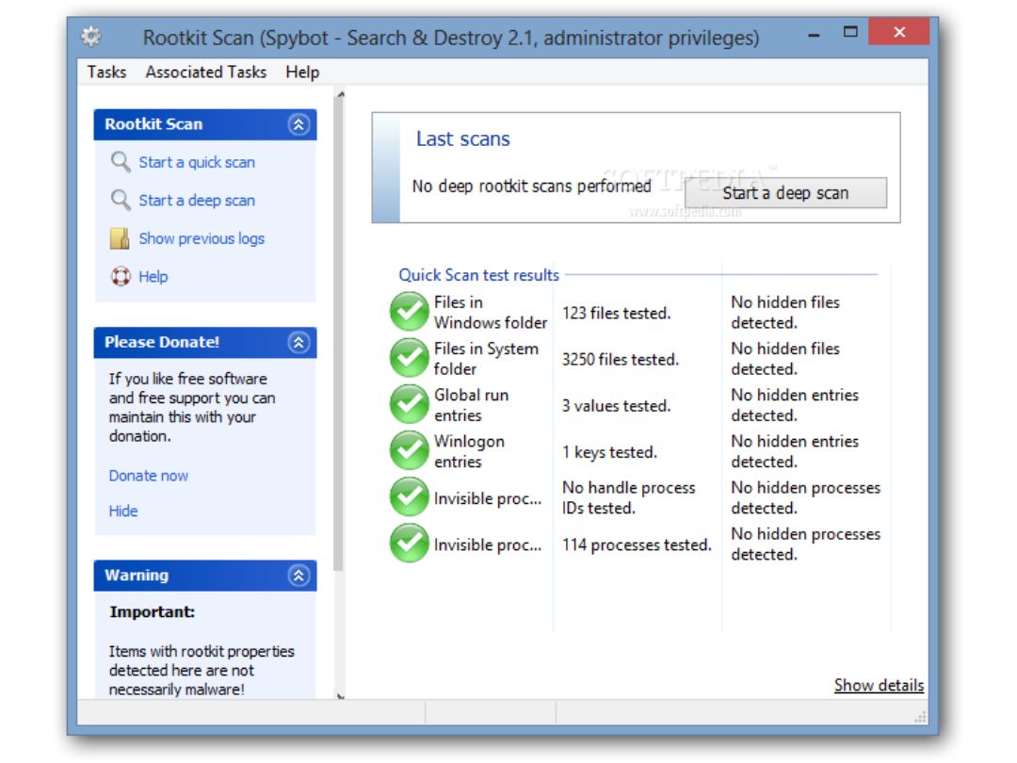Maximize the Rootkit Scan window
Screen dimensions: 1017x763
tap(850, 32)
